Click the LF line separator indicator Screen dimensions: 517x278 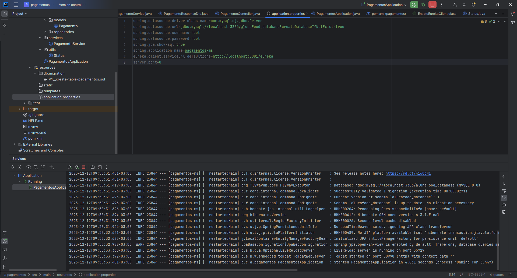462,275
